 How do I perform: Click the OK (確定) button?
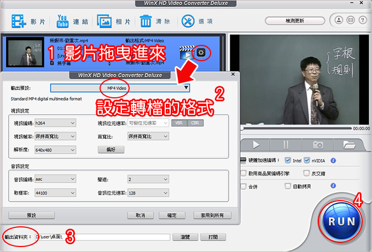tap(172, 215)
